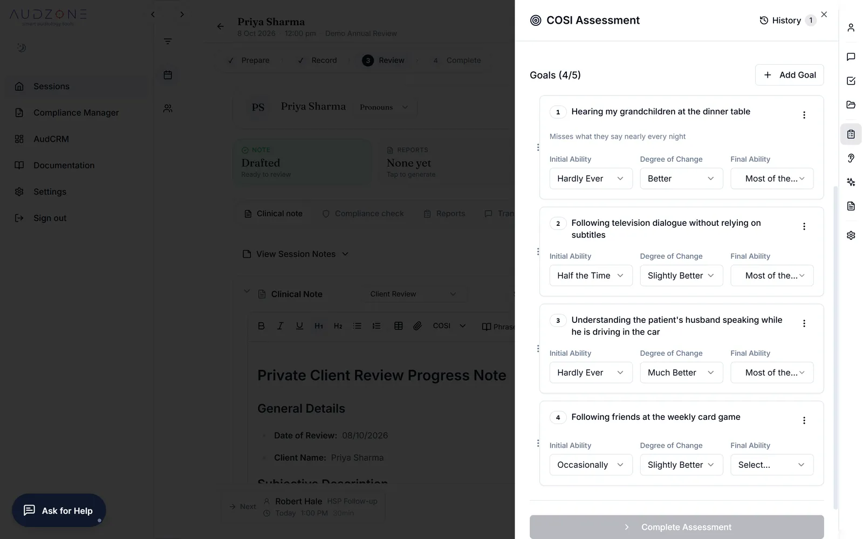Open the gear icon in right rail
The image size is (863, 539).
pyautogui.click(x=851, y=236)
